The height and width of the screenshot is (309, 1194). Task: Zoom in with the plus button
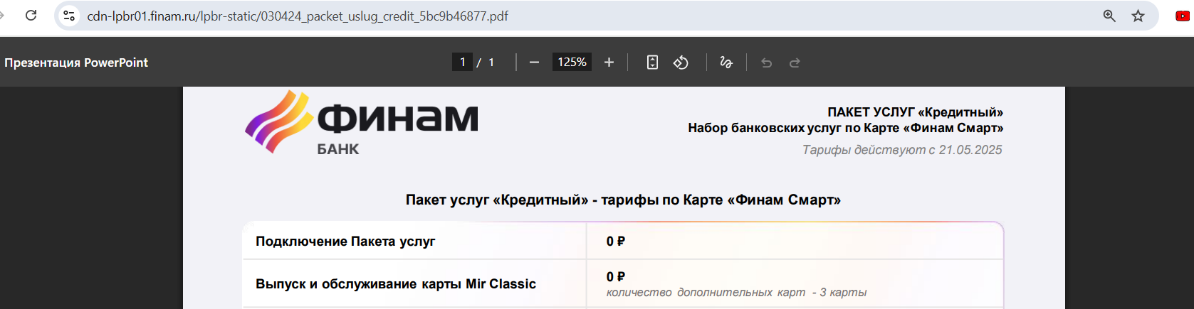609,63
